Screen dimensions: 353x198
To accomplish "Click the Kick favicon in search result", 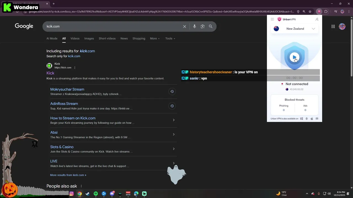I will pos(49,66).
